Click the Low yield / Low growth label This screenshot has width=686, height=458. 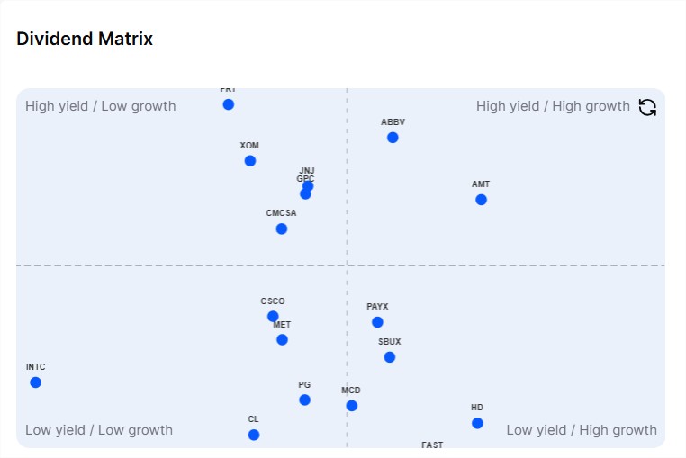(99, 430)
